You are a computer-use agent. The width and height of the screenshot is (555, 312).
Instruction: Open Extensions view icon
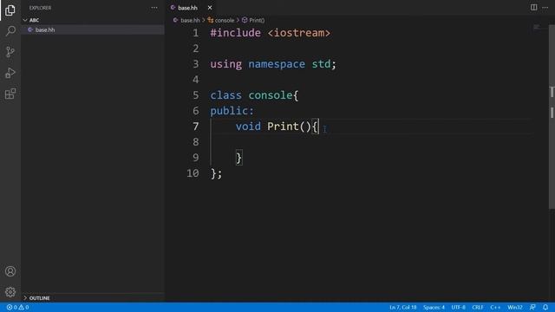(10, 94)
